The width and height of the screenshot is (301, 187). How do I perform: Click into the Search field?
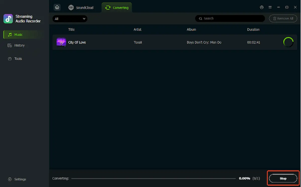(230, 19)
